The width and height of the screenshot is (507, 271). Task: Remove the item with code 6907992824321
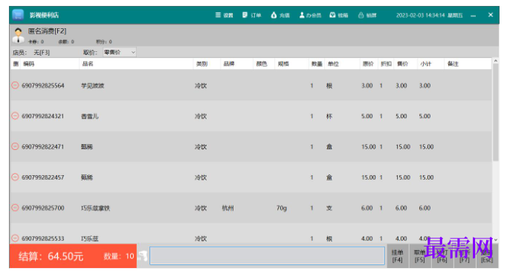[x=15, y=116]
